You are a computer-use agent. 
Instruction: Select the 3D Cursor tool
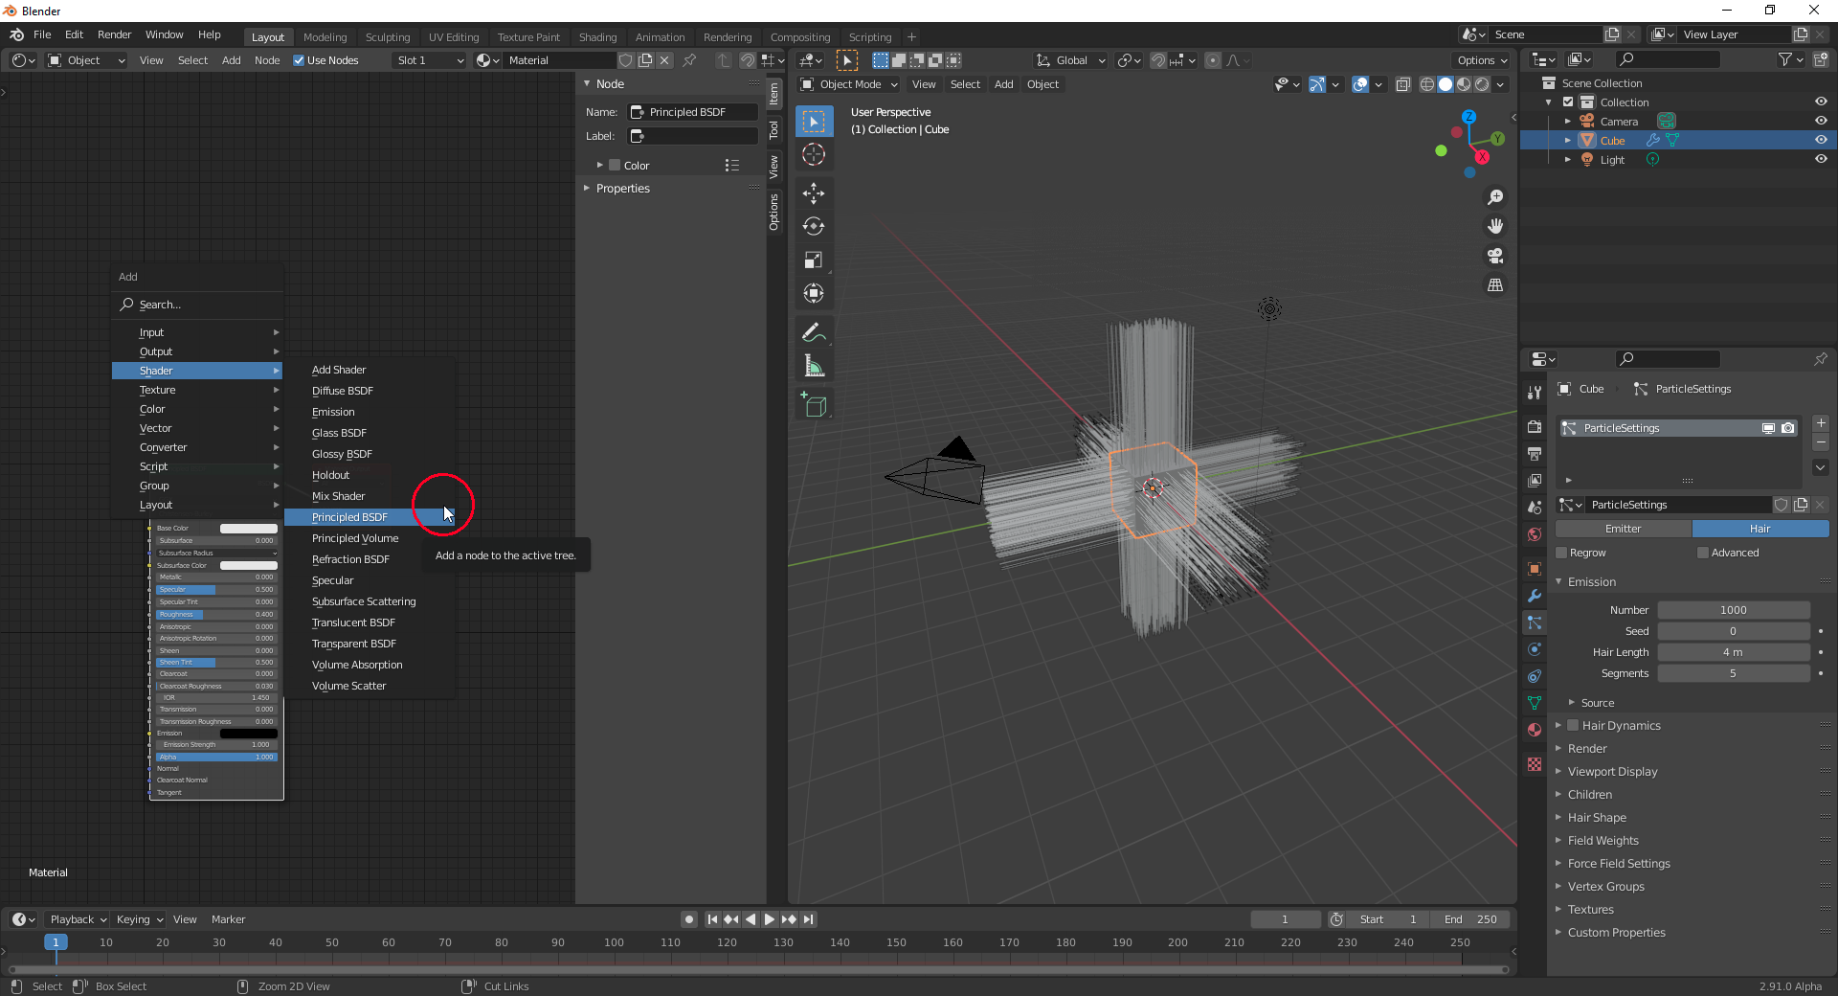pyautogui.click(x=814, y=154)
